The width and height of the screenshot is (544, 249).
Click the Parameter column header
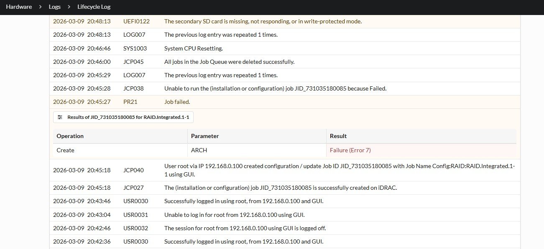pyautogui.click(x=205, y=136)
